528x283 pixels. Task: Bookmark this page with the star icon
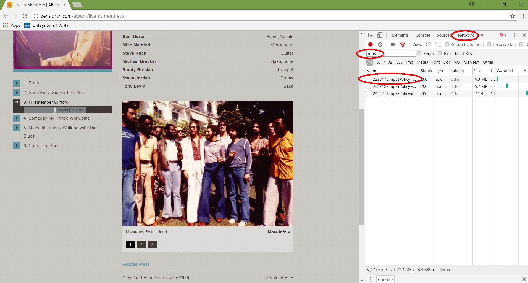point(513,16)
